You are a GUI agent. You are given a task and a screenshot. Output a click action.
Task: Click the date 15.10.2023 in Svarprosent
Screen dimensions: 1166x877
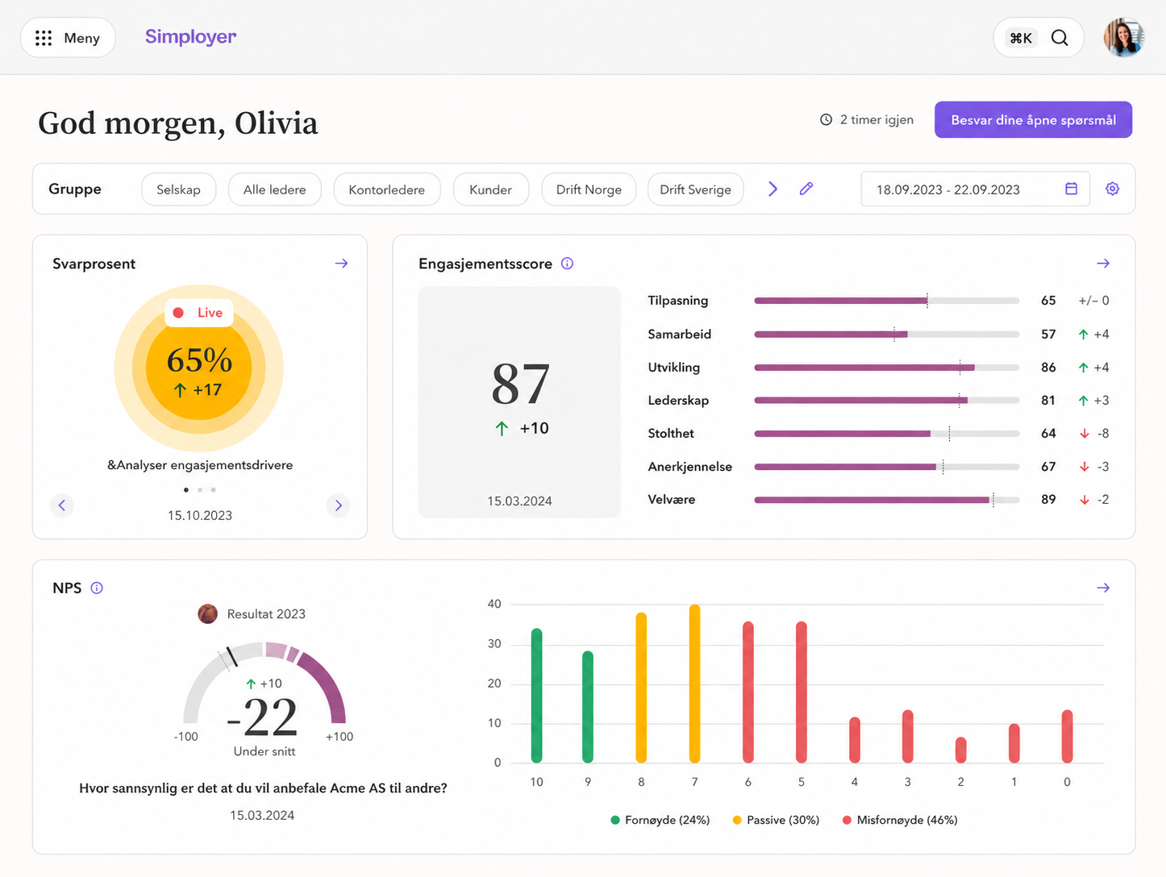[200, 515]
